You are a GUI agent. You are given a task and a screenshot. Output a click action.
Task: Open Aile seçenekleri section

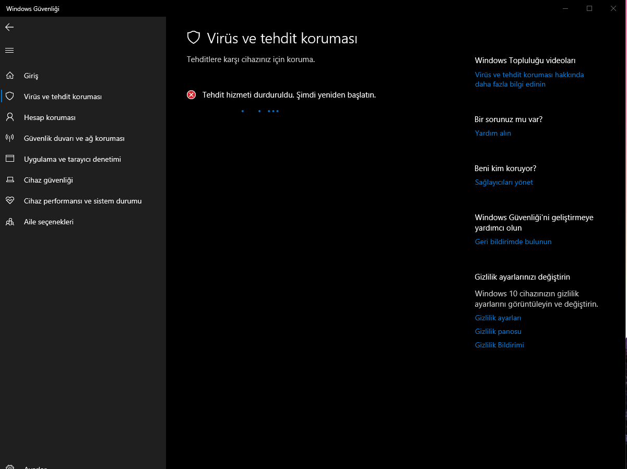tap(83, 222)
